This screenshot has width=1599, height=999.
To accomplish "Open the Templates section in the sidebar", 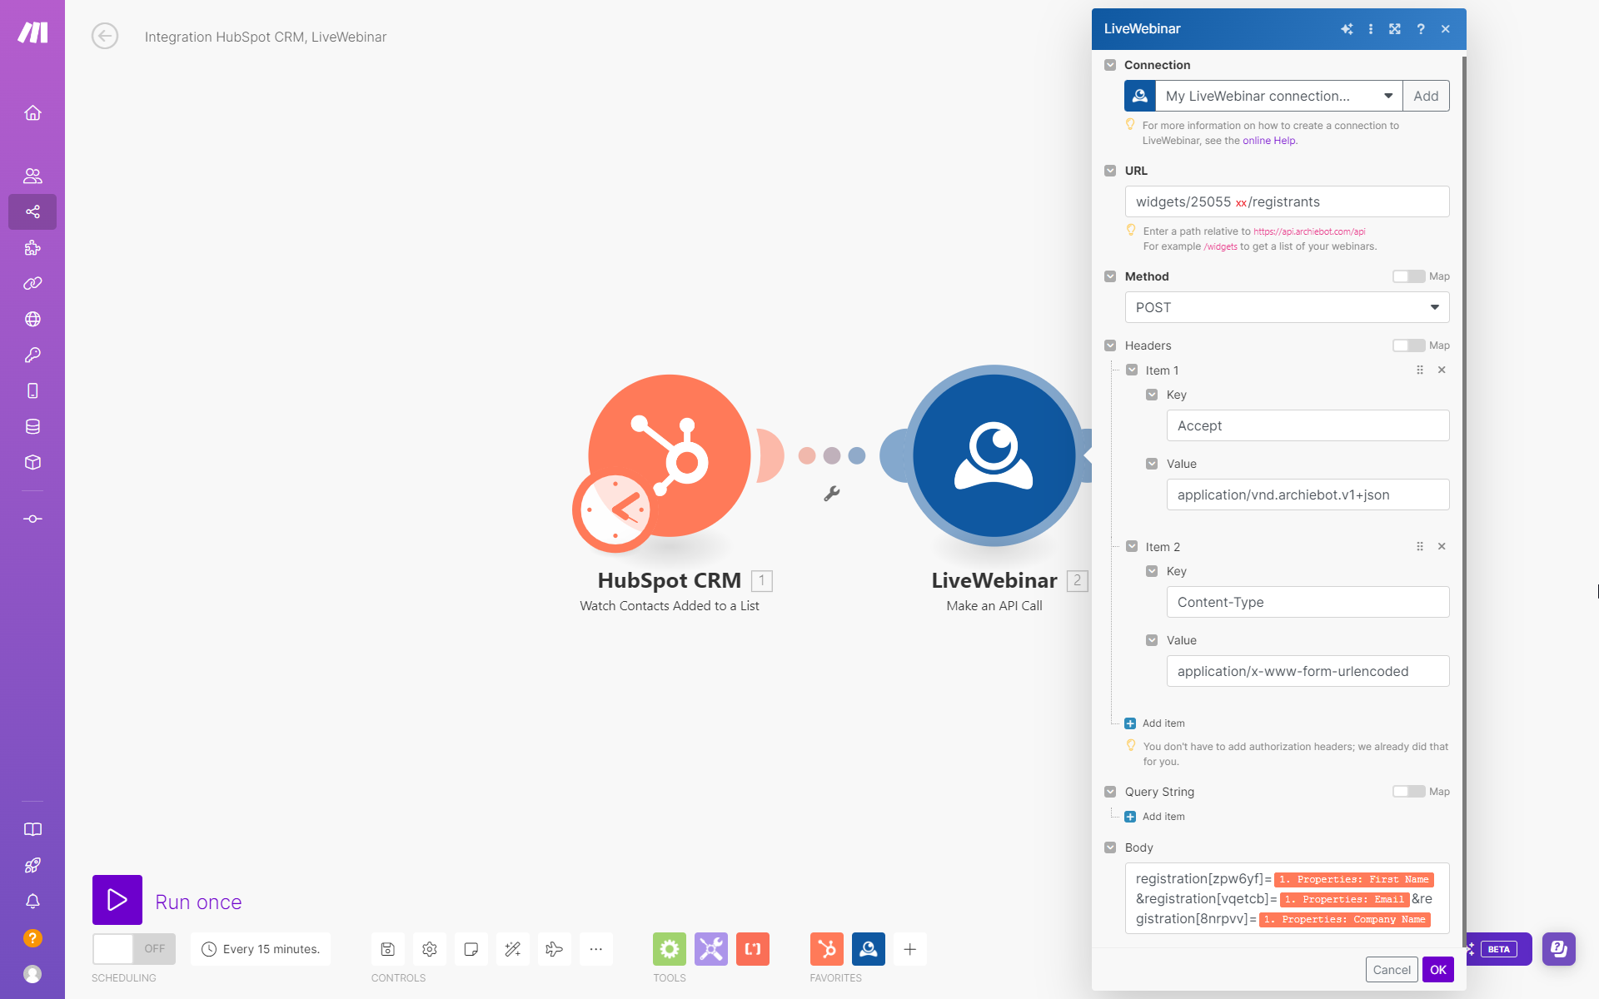I will click(x=32, y=247).
